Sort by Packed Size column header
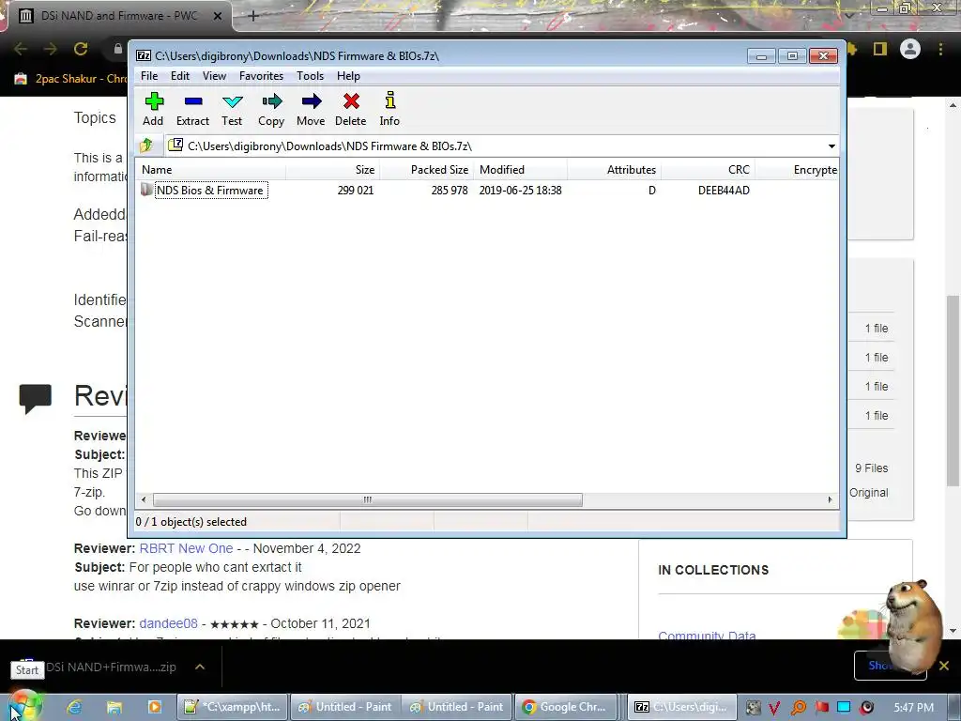 426,170
